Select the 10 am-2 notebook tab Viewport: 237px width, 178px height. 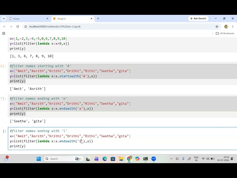point(73,19)
